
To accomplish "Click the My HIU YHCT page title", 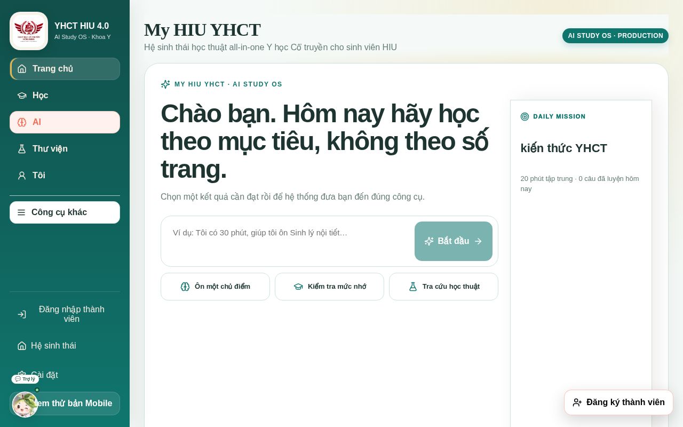I will [202, 30].
